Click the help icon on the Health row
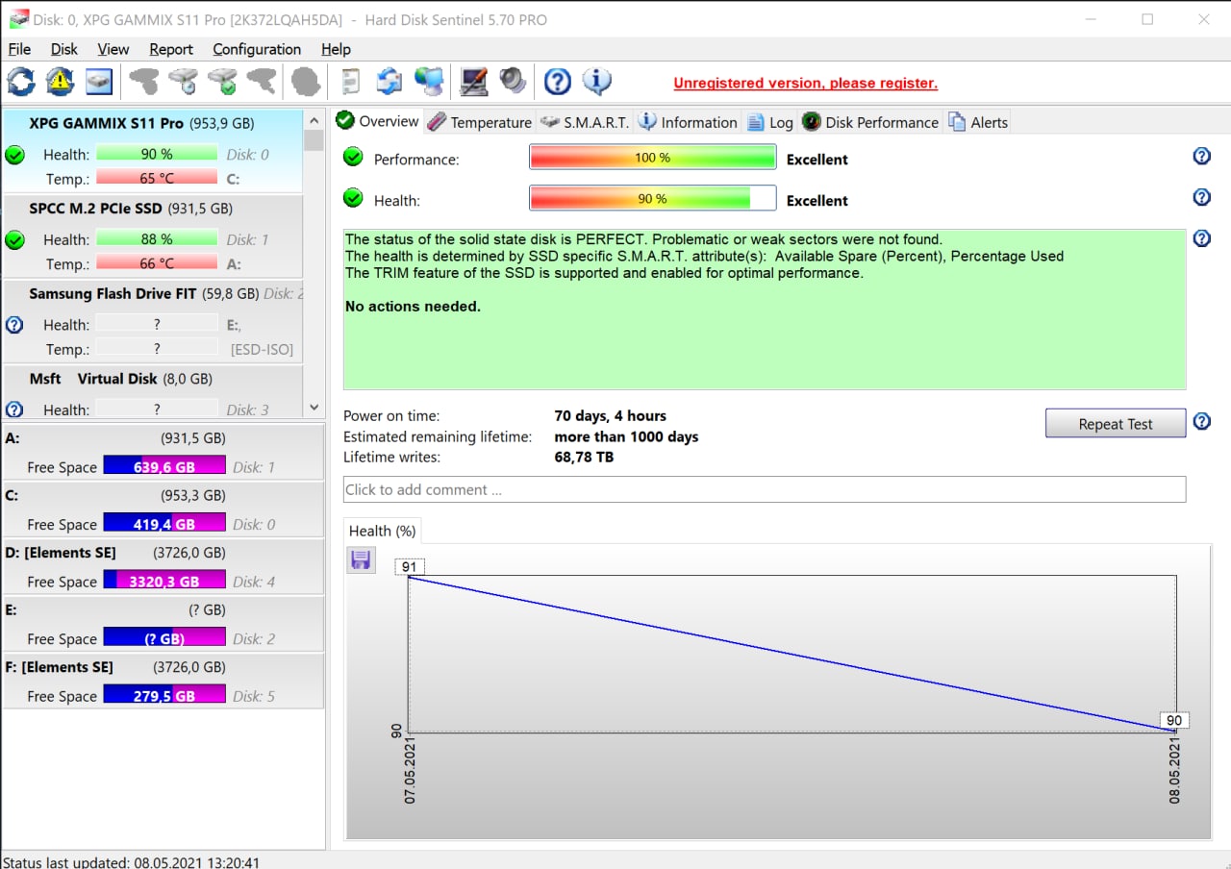 pyautogui.click(x=1202, y=197)
